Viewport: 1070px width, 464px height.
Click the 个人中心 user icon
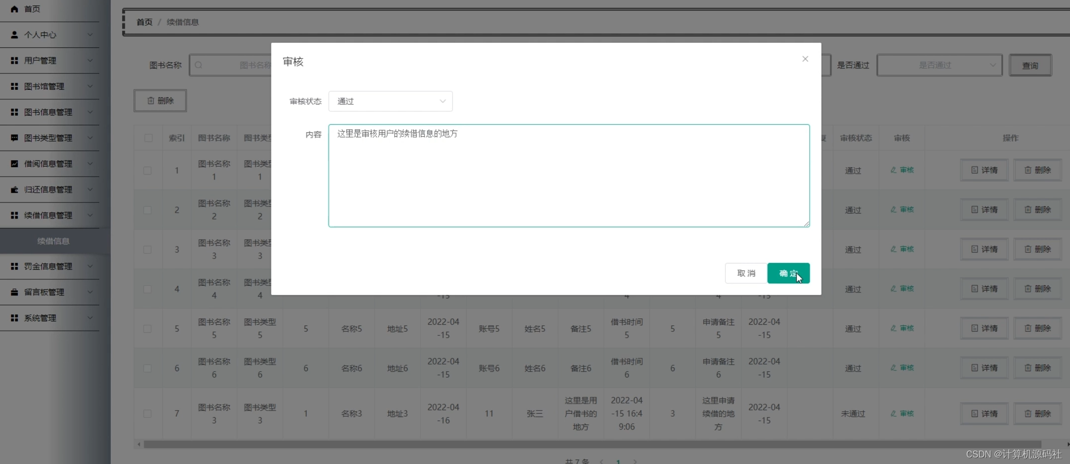tap(14, 35)
